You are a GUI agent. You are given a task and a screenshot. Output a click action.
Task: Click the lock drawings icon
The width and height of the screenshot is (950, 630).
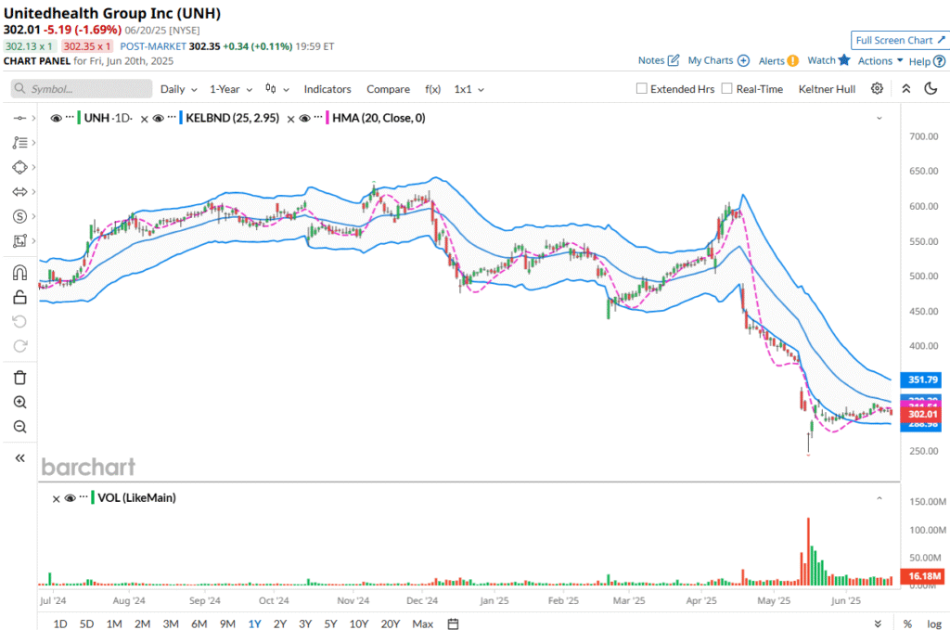coord(19,297)
